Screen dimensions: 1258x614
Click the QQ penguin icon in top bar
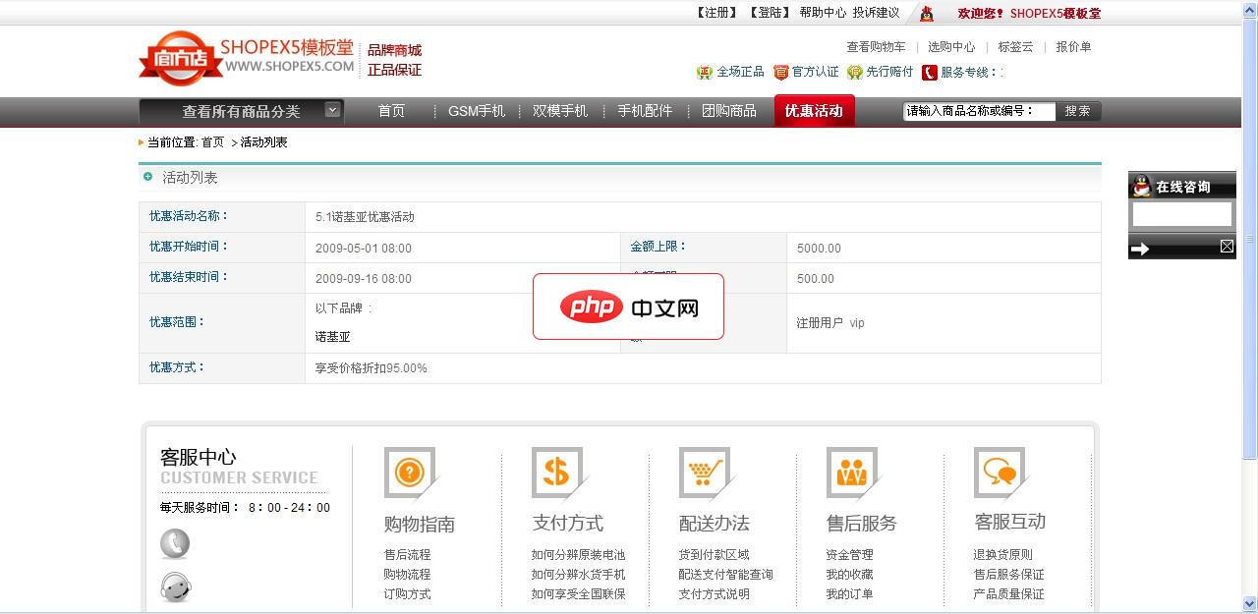pyautogui.click(x=925, y=14)
